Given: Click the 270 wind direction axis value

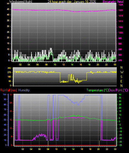Looking at the screenshot, I should tap(9, 73).
